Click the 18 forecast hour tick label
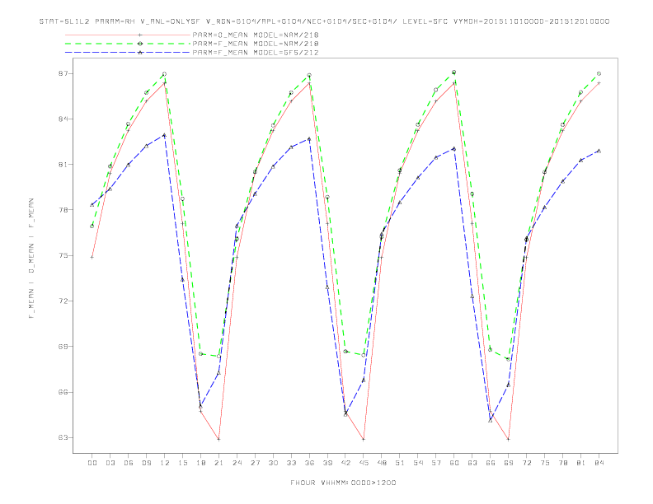653x504 pixels. [x=200, y=463]
